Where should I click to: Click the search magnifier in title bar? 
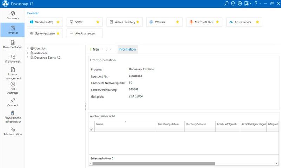[x=226, y=4]
